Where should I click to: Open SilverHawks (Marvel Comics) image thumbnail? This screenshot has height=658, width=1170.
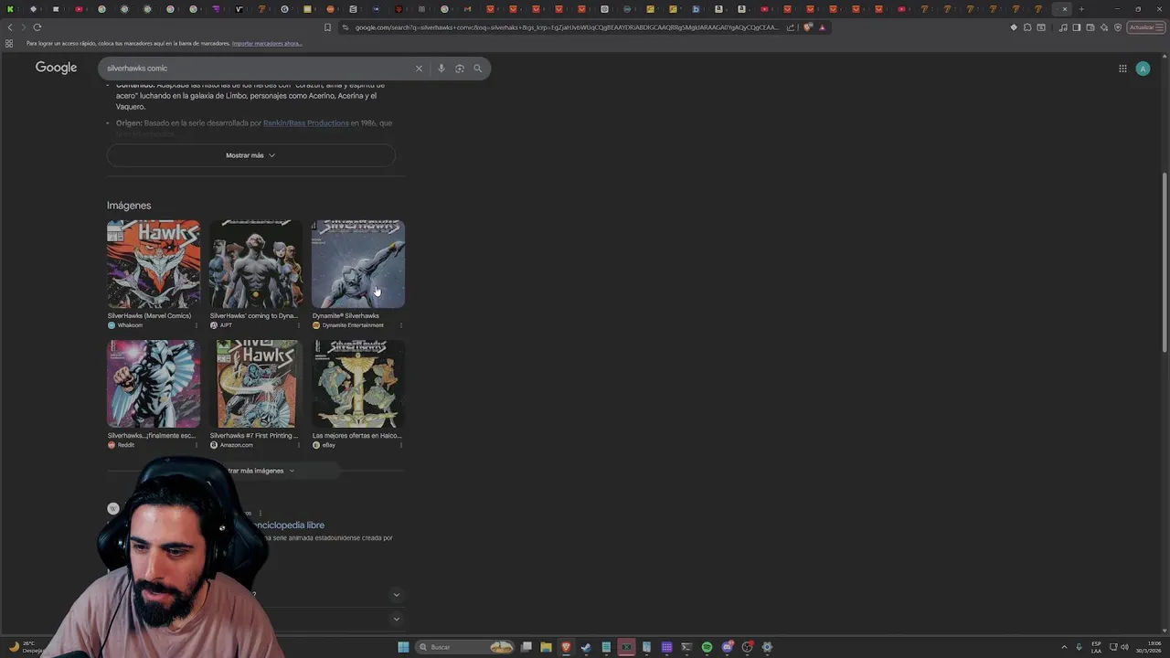(x=154, y=264)
